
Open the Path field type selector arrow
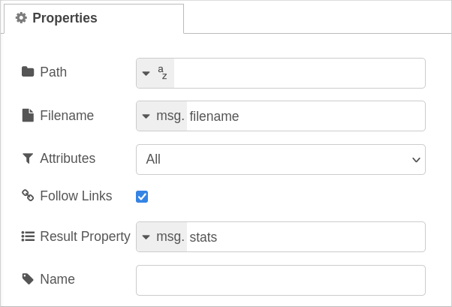point(146,74)
